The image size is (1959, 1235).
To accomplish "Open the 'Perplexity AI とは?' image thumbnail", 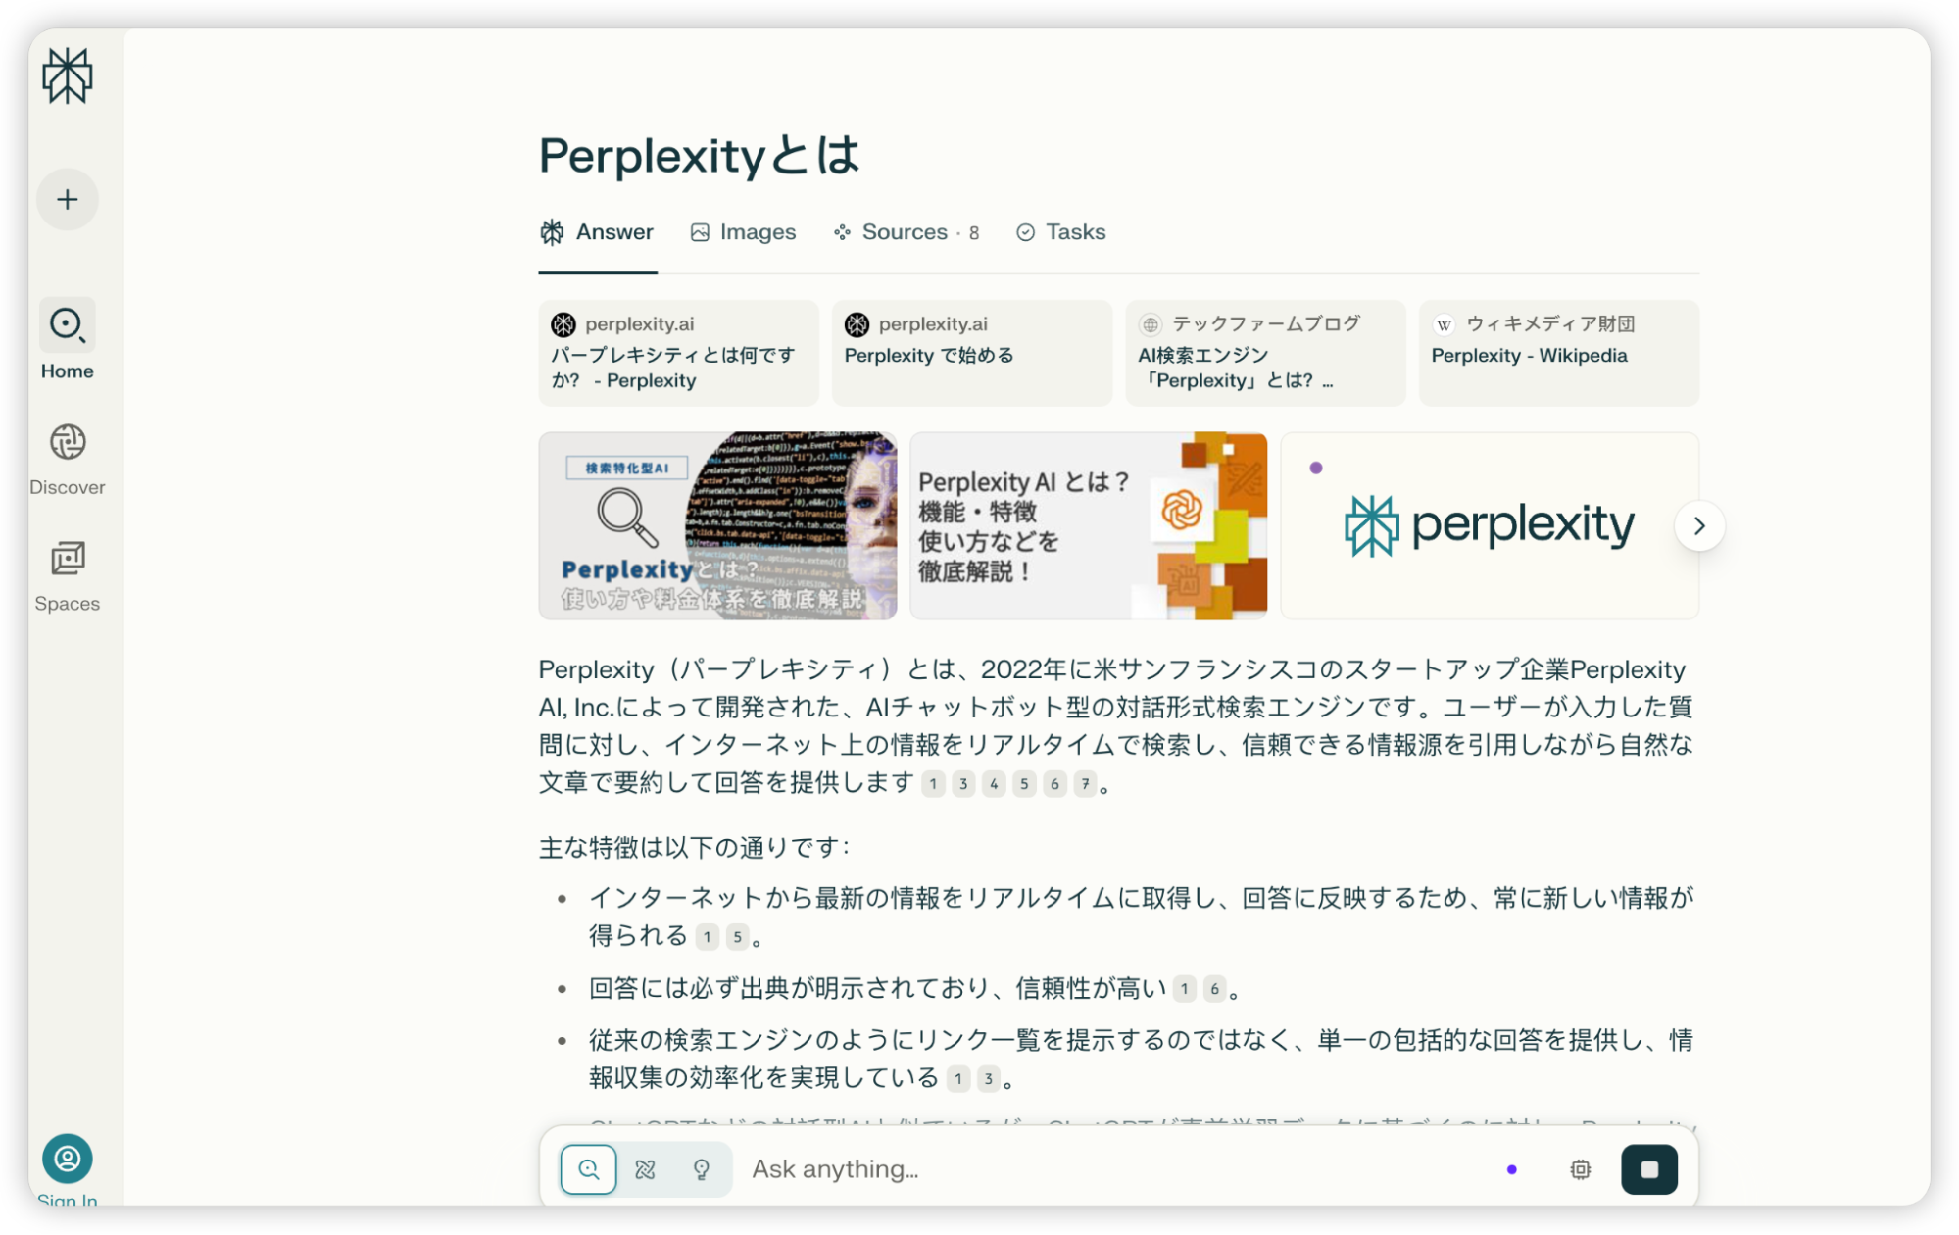I will click(1088, 526).
